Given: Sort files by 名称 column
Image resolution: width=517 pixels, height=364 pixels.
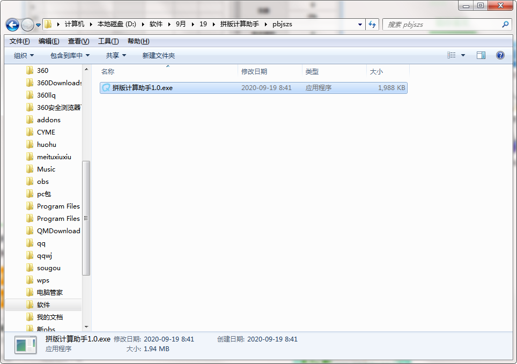Looking at the screenshot, I should pyautogui.click(x=168, y=71).
